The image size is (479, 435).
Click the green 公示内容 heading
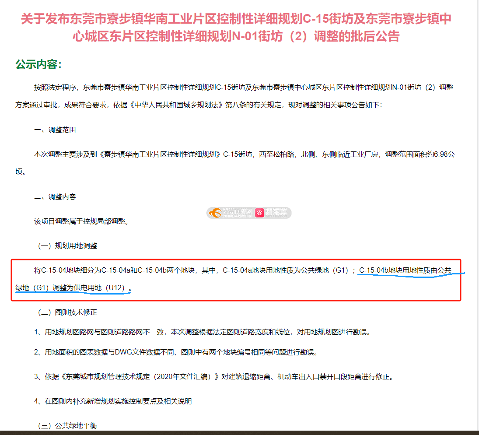(x=39, y=64)
